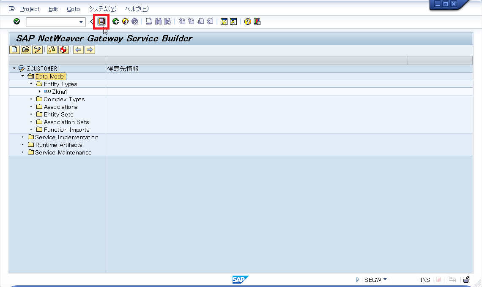Click into the command input field
The width and height of the screenshot is (482, 287).
click(x=52, y=22)
